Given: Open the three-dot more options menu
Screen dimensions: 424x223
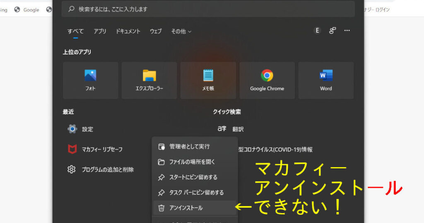Looking at the screenshot, I should [x=347, y=31].
